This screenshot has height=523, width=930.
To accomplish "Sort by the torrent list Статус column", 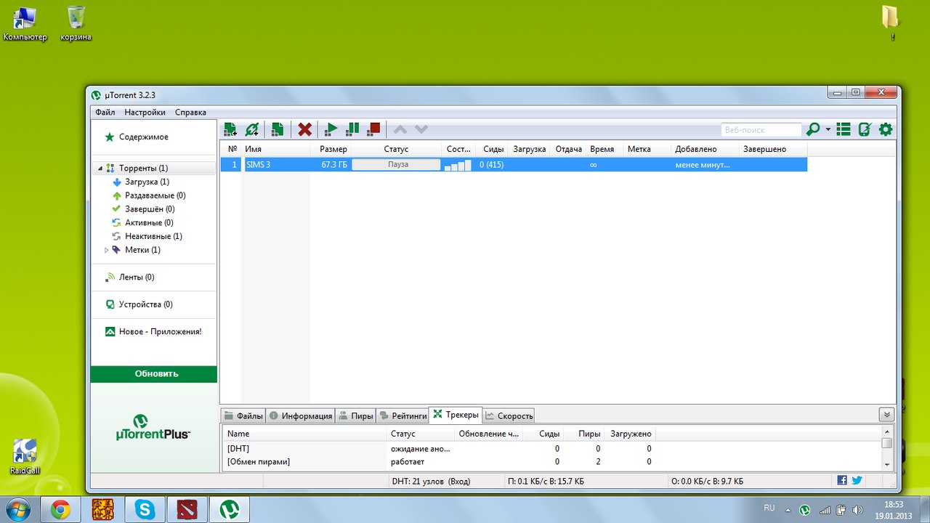I will point(397,149).
